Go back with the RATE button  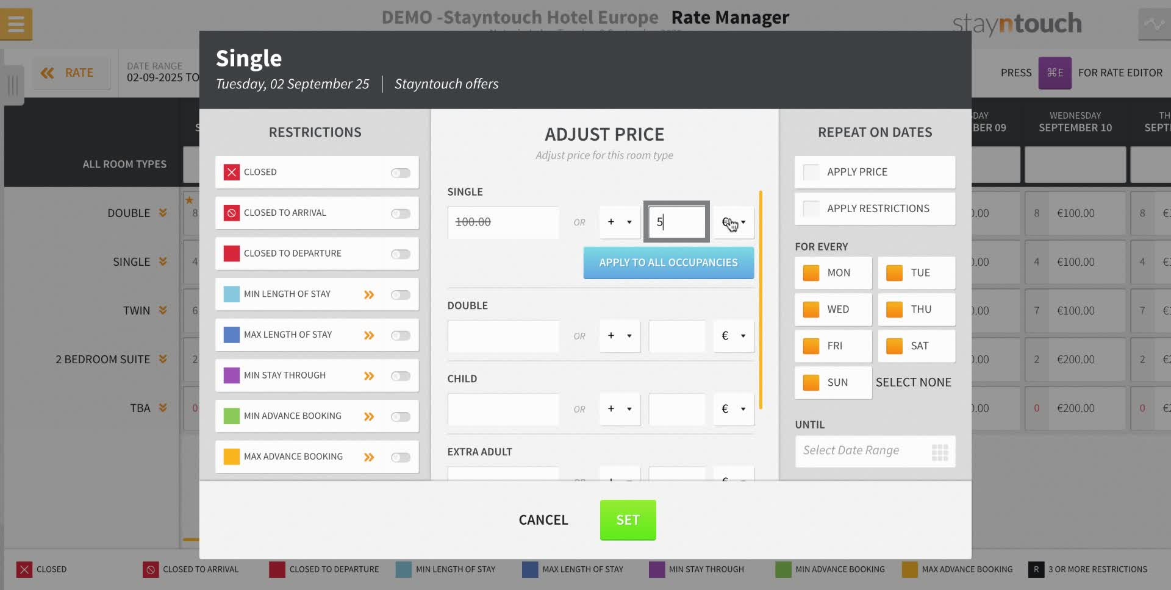71,73
